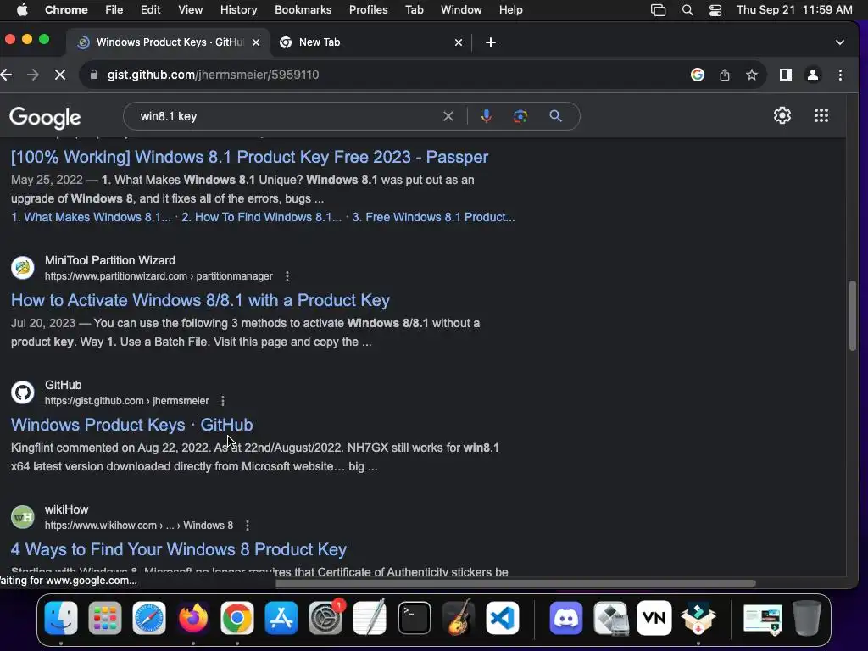Stop loading the current page

tap(60, 75)
